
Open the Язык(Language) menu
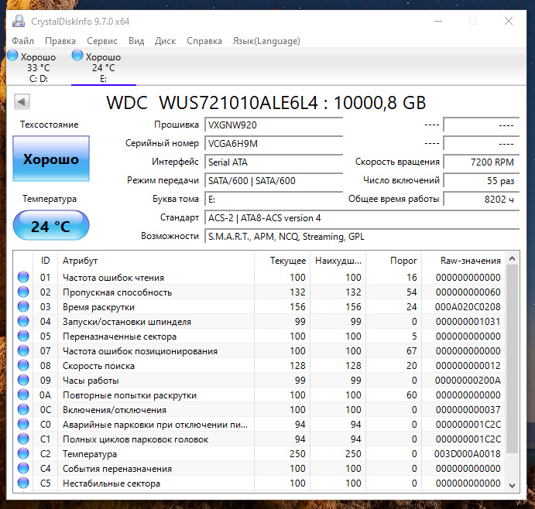[x=266, y=40]
